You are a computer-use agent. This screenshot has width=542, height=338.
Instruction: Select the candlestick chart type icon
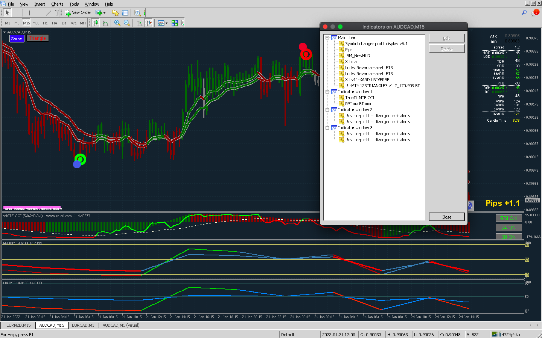(96, 23)
